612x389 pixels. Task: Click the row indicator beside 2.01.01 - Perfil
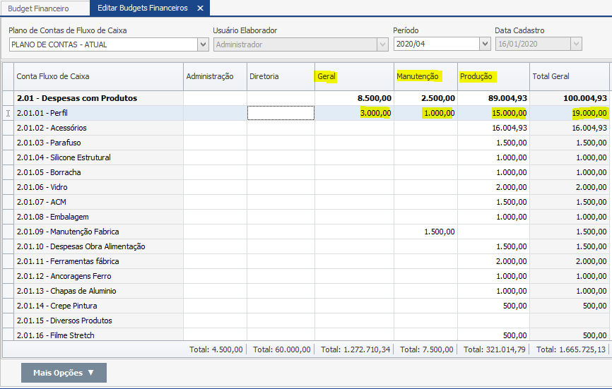pyautogui.click(x=8, y=113)
